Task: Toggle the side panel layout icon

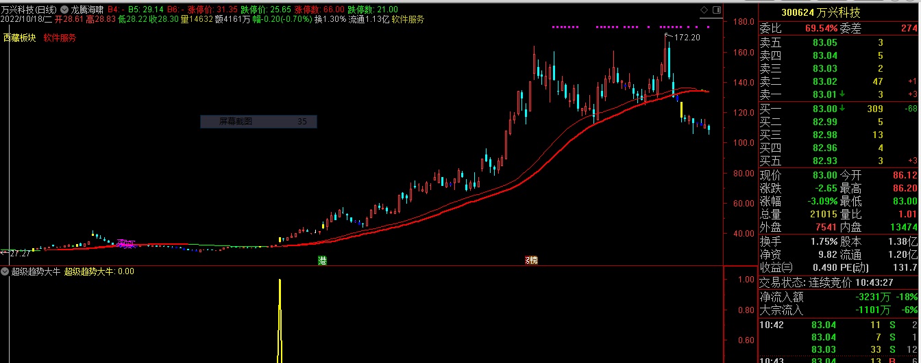Action: [717, 10]
